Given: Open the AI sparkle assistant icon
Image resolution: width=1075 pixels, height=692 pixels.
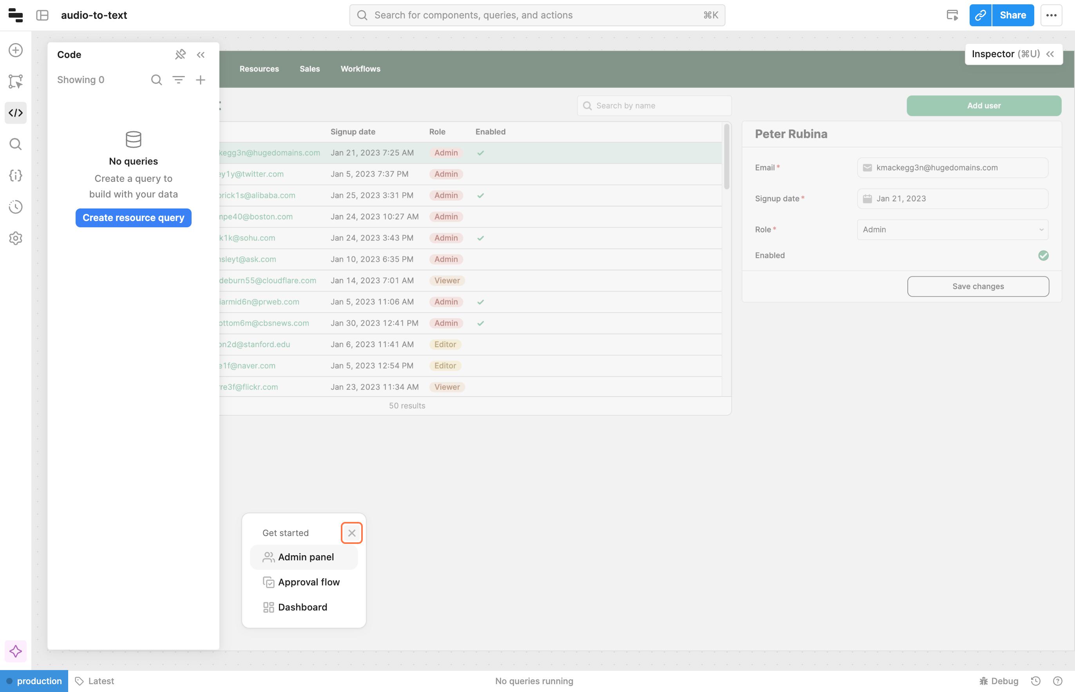Looking at the screenshot, I should coord(16,651).
